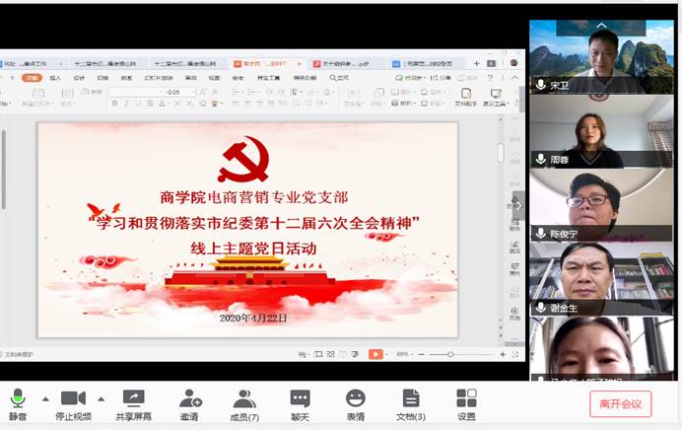Open the 邀请 invite icon

189,402
